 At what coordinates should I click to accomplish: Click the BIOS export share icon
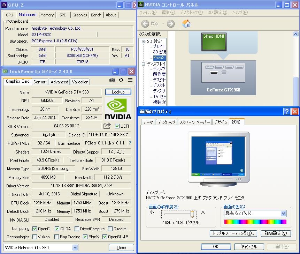[x=107, y=126]
